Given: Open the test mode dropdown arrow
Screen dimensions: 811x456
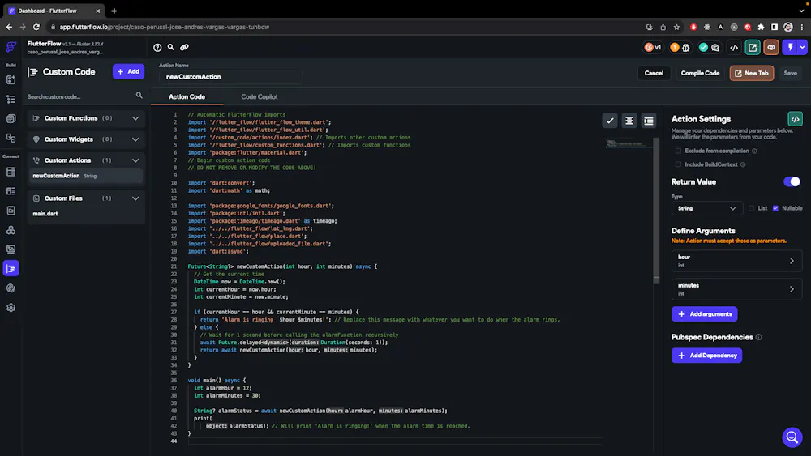Looking at the screenshot, I should (802, 48).
